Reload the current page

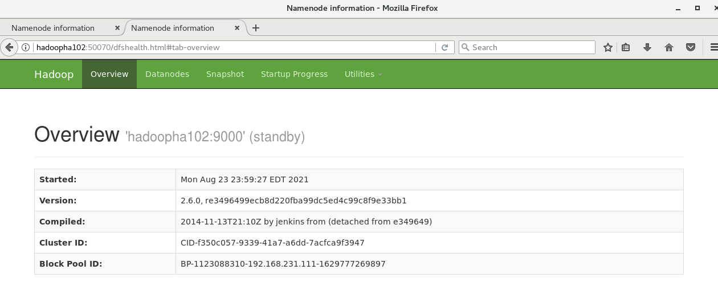pyautogui.click(x=444, y=47)
